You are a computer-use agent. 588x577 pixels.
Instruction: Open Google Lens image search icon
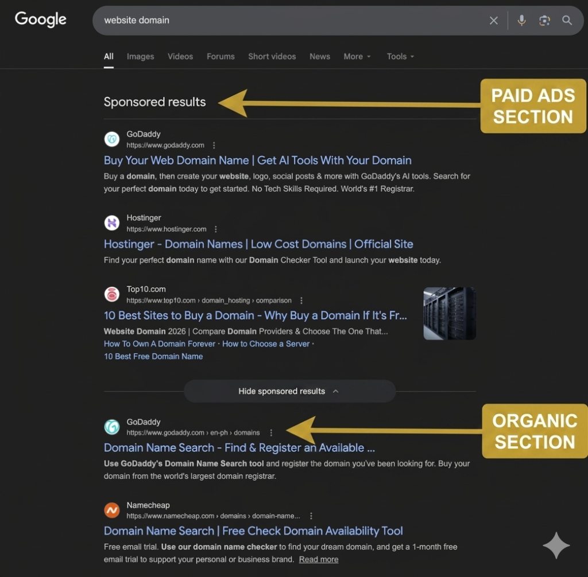(544, 20)
